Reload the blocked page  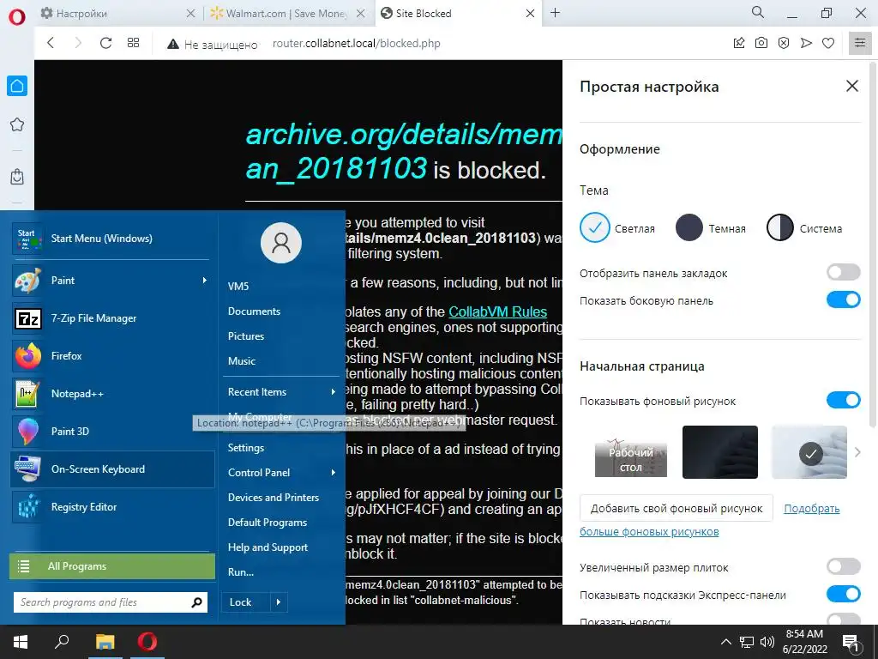105,43
